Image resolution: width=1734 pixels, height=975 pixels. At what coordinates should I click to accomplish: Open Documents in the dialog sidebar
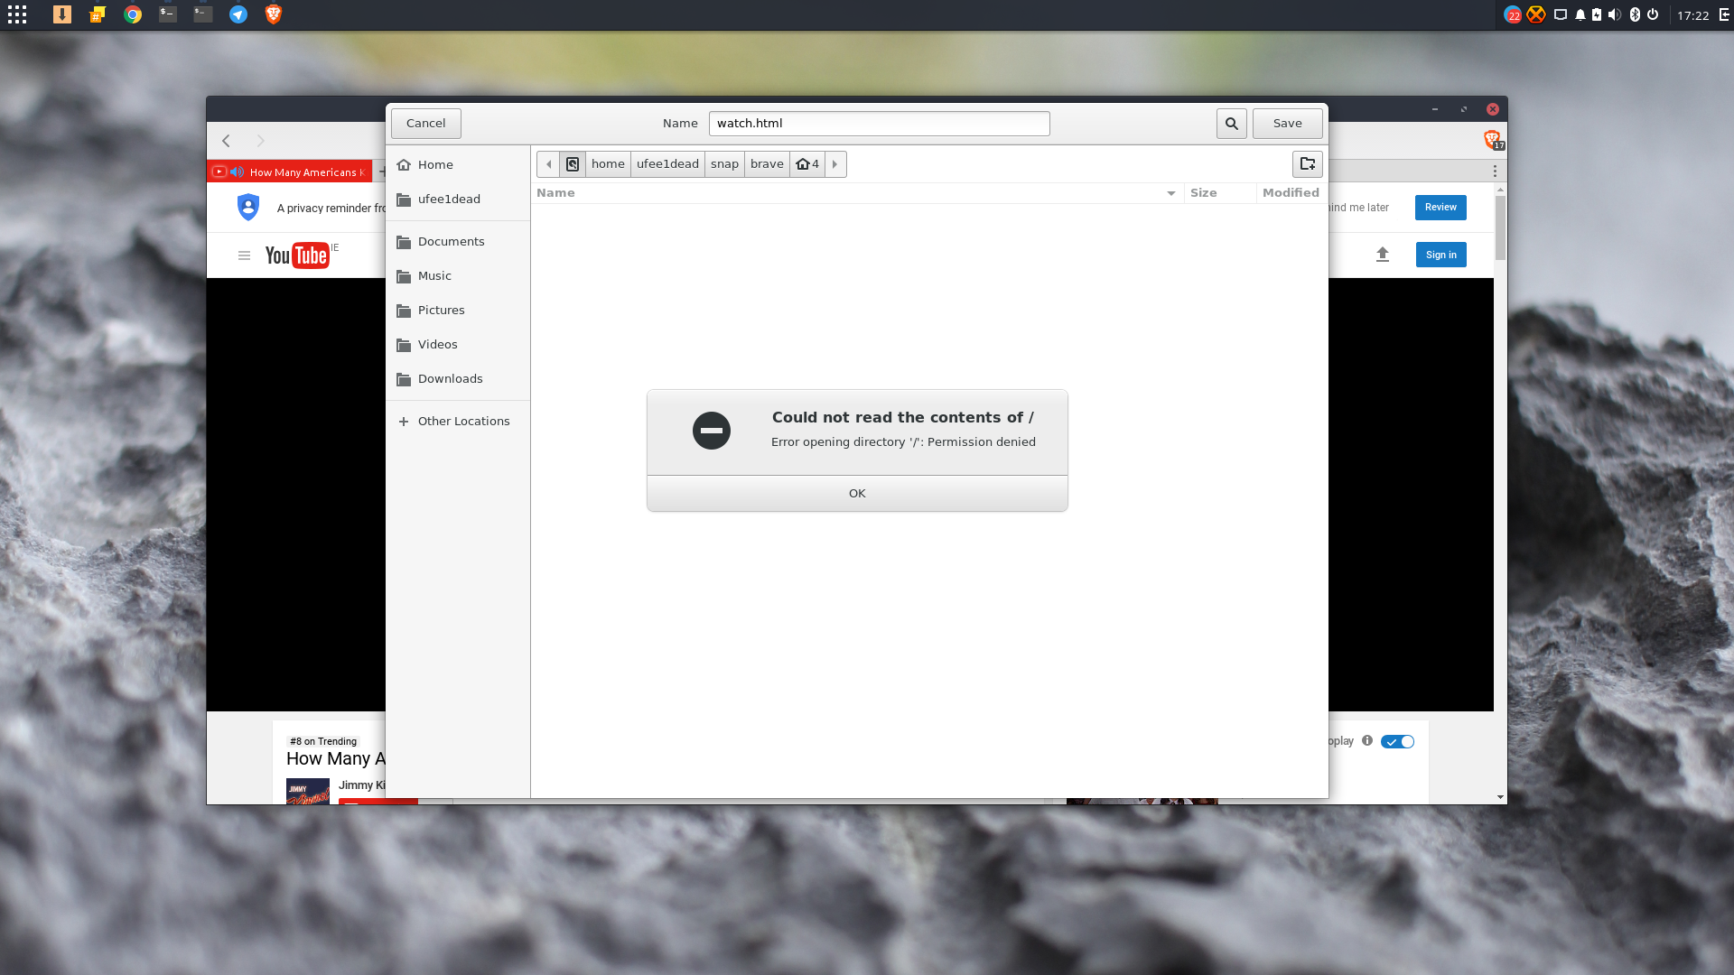click(x=458, y=242)
